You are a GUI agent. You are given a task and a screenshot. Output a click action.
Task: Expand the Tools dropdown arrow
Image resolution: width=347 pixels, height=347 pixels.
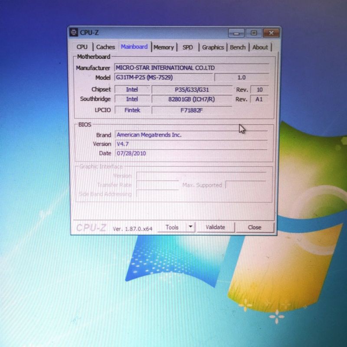tap(190, 227)
